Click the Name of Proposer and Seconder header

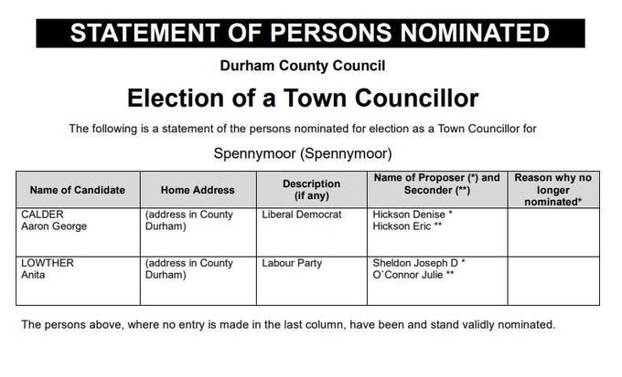(436, 183)
